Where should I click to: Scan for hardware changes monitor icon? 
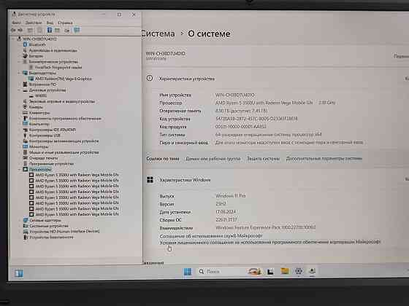coord(77,30)
